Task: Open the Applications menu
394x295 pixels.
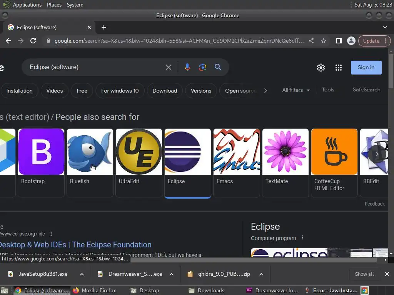Action: click(x=27, y=5)
